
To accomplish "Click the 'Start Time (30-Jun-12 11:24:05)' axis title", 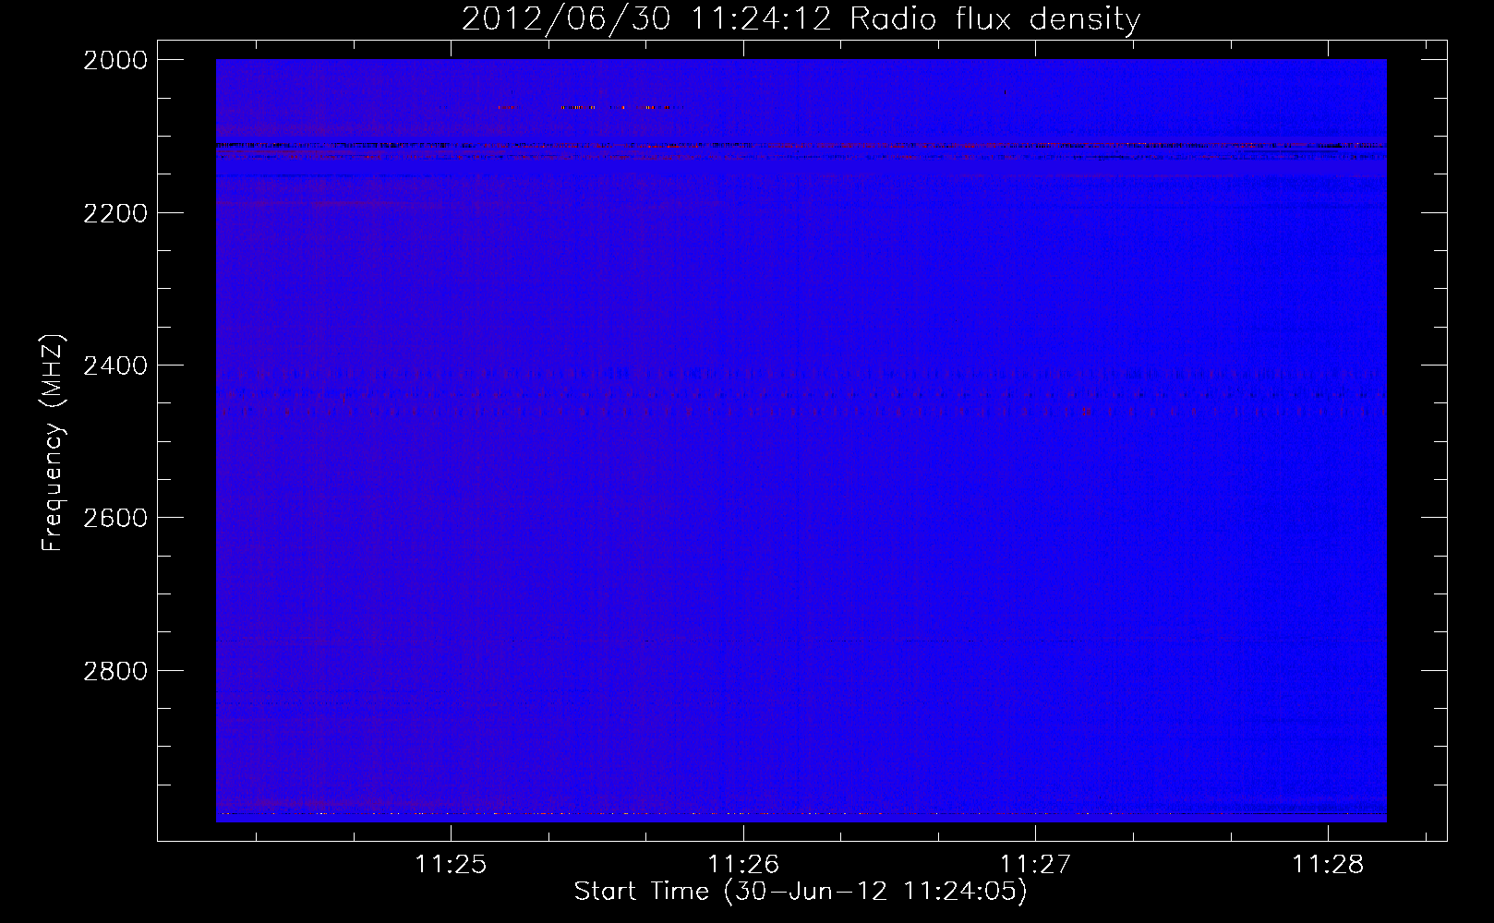I will (801, 892).
